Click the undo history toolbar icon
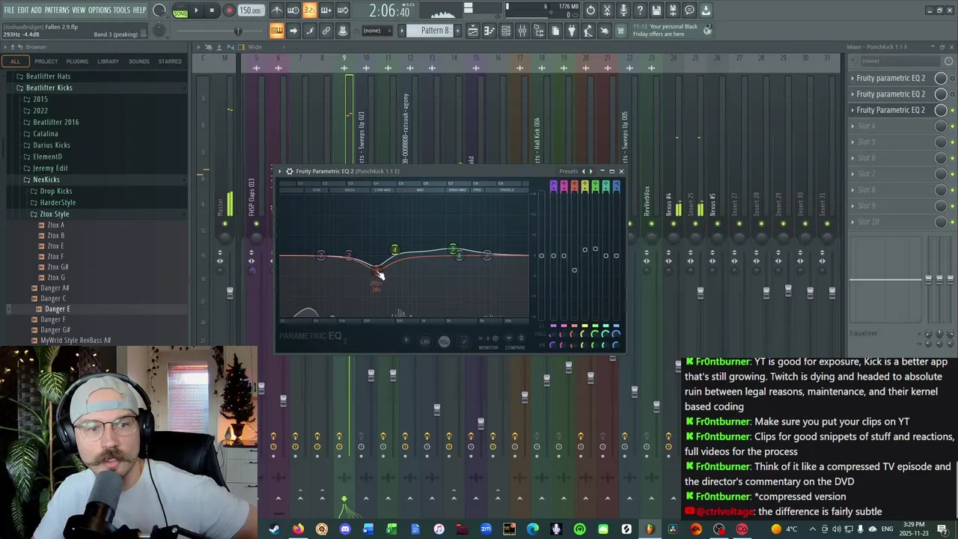 click(591, 10)
